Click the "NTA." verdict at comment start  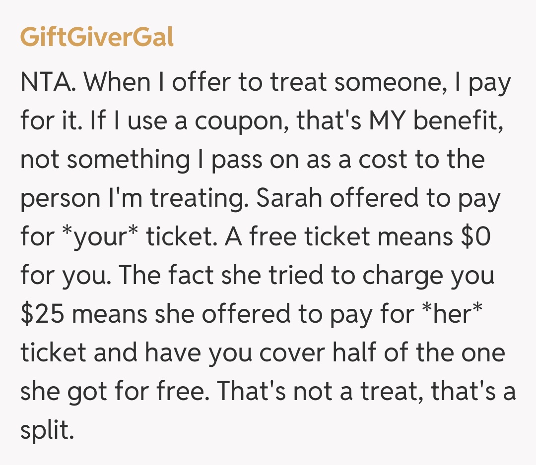(49, 82)
